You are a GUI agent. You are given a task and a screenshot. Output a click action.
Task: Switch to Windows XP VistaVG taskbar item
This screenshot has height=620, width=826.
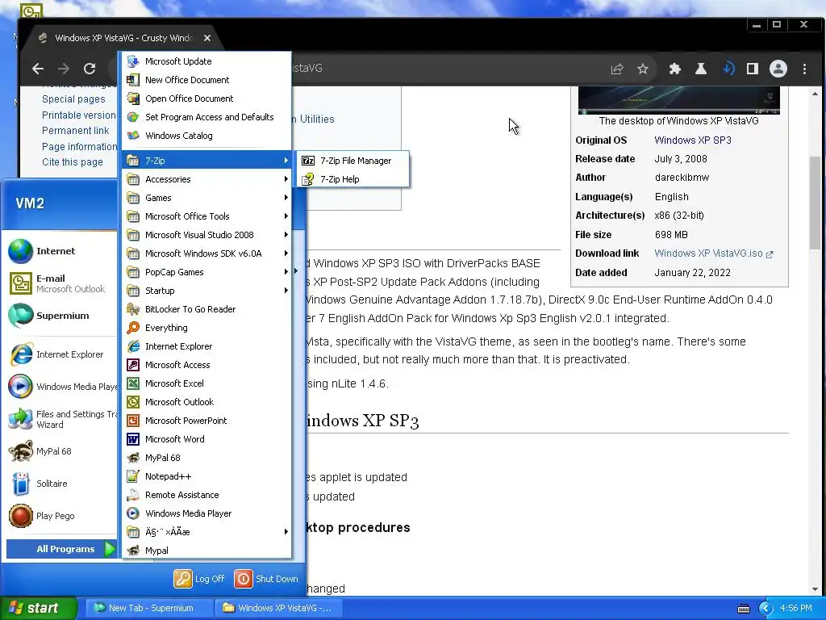tap(279, 608)
